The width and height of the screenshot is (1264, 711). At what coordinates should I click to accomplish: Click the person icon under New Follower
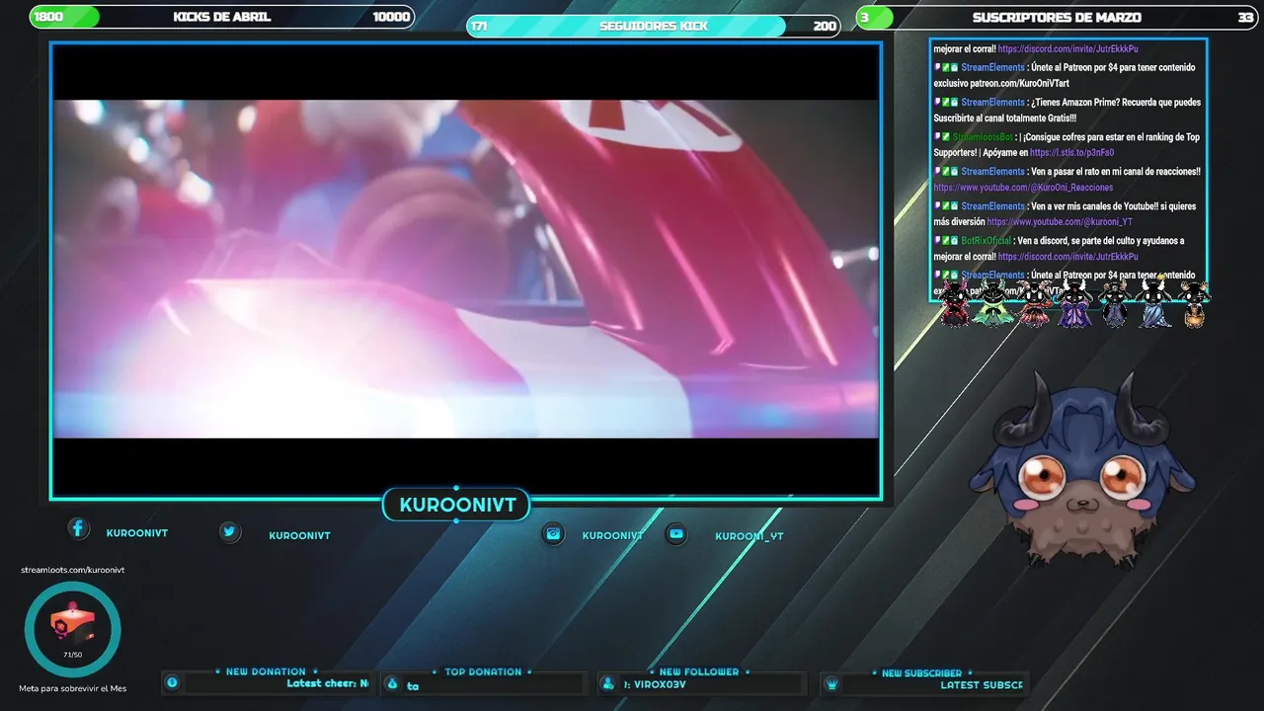608,683
